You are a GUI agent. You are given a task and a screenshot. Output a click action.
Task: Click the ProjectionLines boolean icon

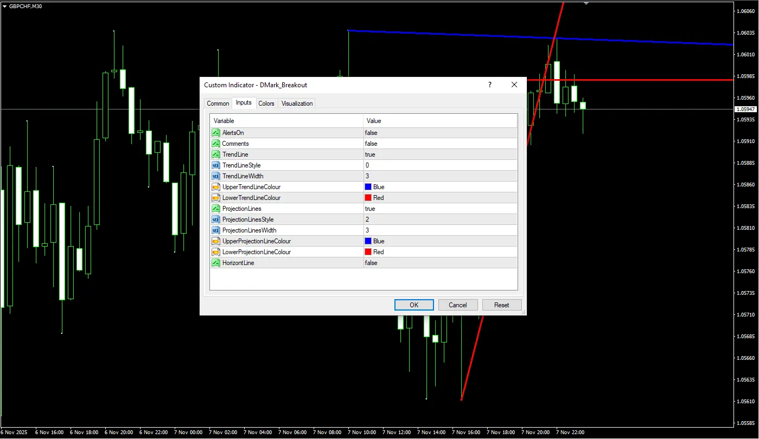[215, 209]
